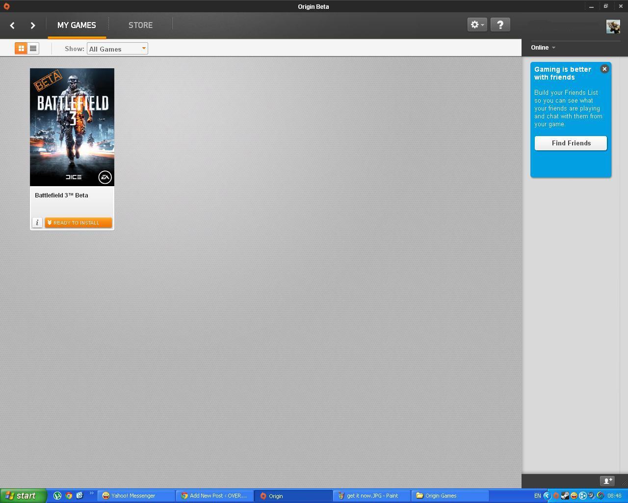Click the Find Friends button
Image resolution: width=628 pixels, height=503 pixels.
click(x=571, y=143)
